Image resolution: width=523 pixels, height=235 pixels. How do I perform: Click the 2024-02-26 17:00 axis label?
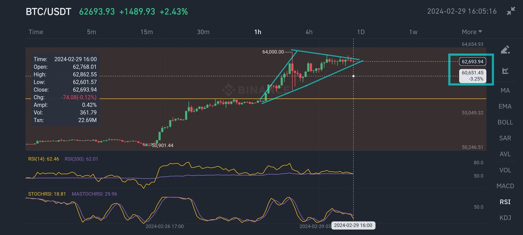pyautogui.click(x=165, y=226)
